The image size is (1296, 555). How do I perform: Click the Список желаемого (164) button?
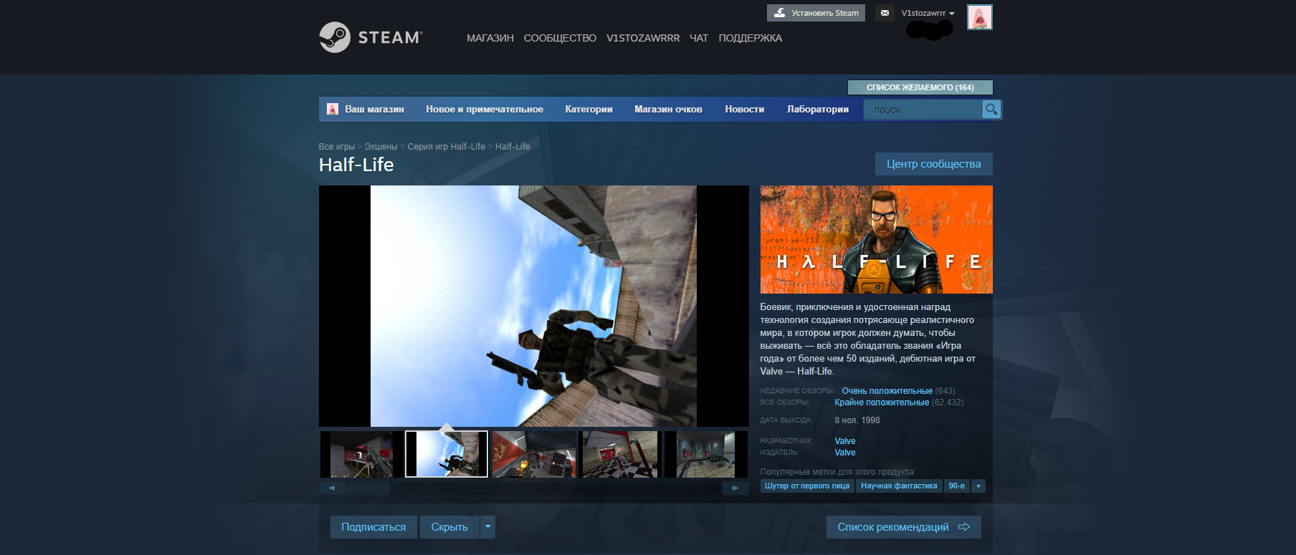click(920, 87)
